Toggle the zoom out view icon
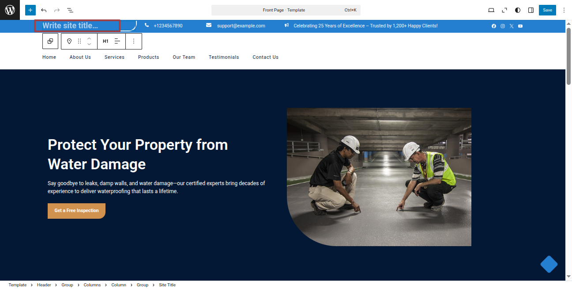 pyautogui.click(x=504, y=10)
